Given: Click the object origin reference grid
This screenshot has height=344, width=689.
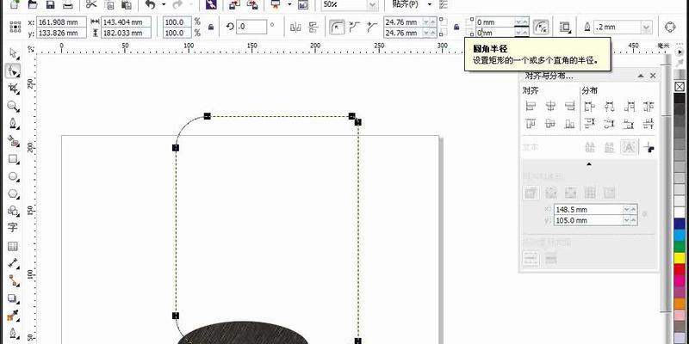Looking at the screenshot, I should [x=16, y=27].
